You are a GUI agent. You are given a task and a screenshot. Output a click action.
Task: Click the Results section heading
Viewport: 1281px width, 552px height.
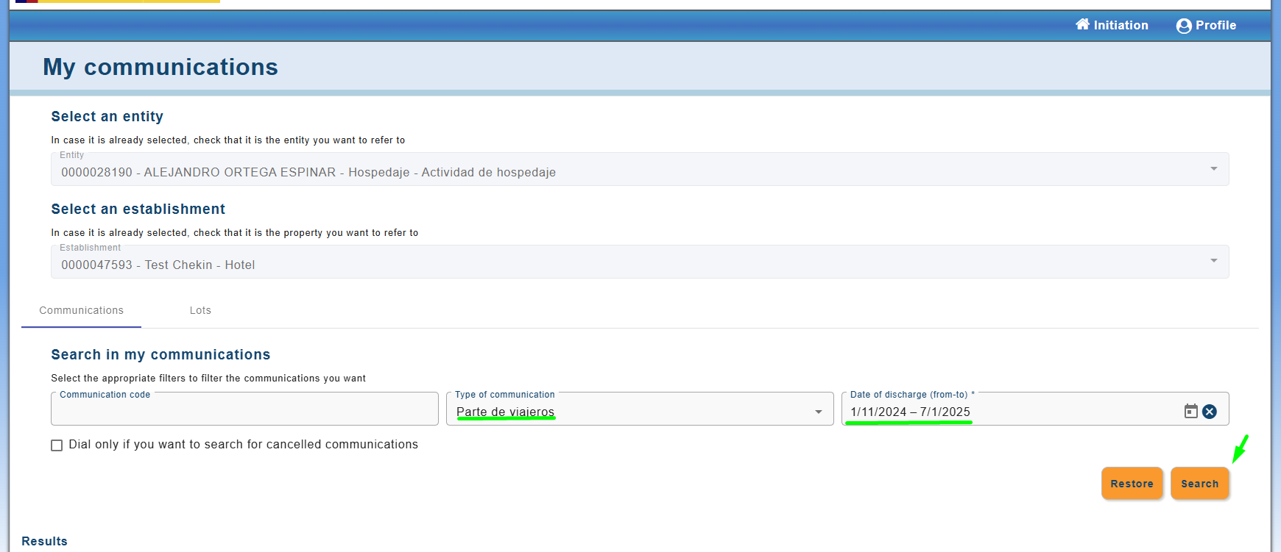(x=44, y=541)
